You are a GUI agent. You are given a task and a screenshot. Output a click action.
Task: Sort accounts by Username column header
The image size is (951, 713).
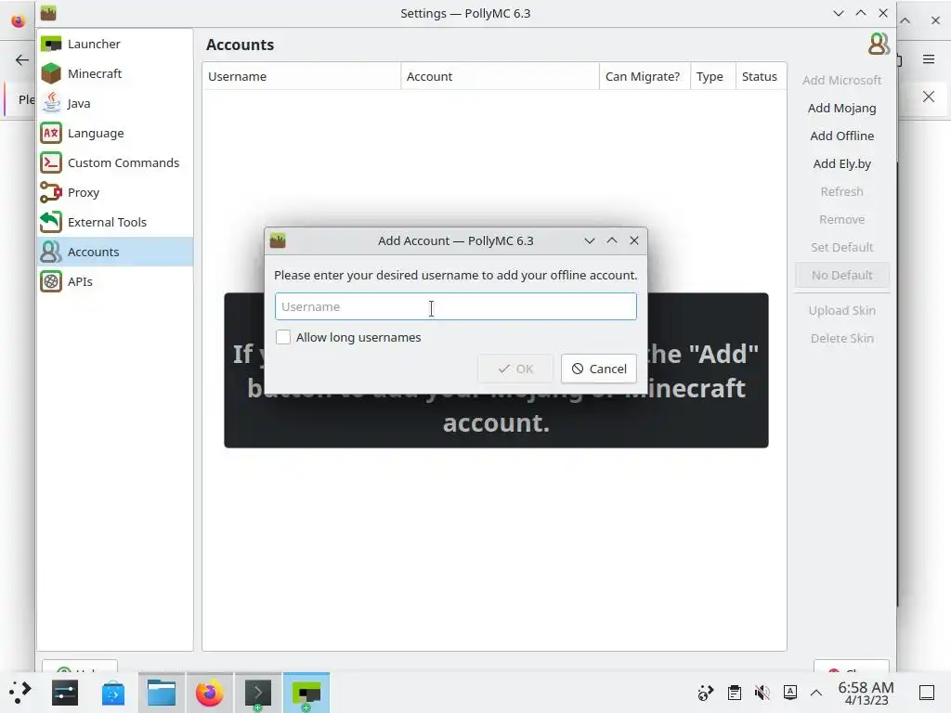[x=302, y=76]
